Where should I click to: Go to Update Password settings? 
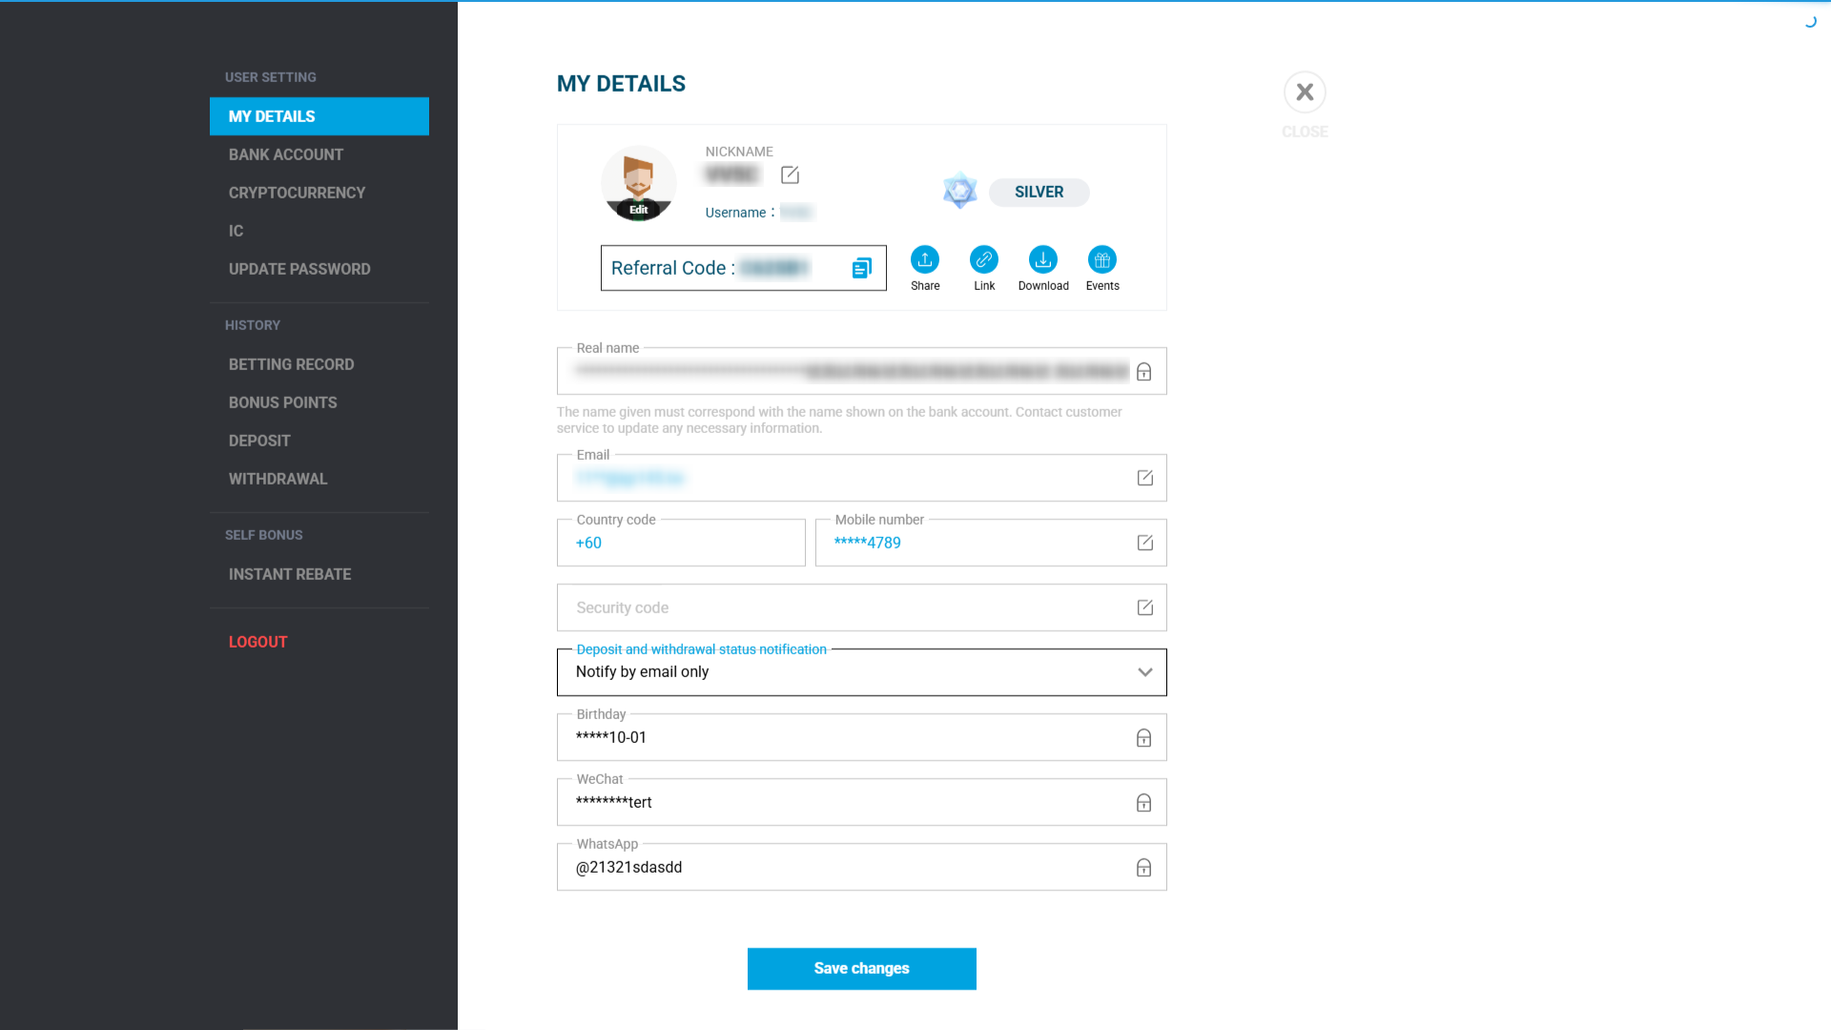click(x=299, y=268)
